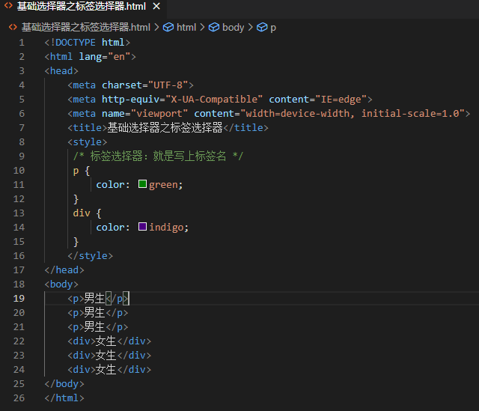The width and height of the screenshot is (479, 411).
Task: Click the opening style tag
Action: [88, 142]
